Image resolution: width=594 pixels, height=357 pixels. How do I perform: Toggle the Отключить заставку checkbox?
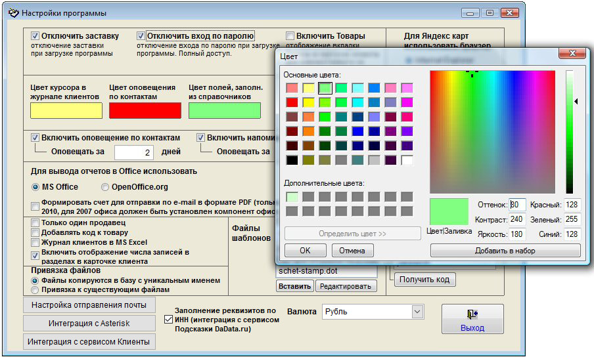(x=35, y=36)
